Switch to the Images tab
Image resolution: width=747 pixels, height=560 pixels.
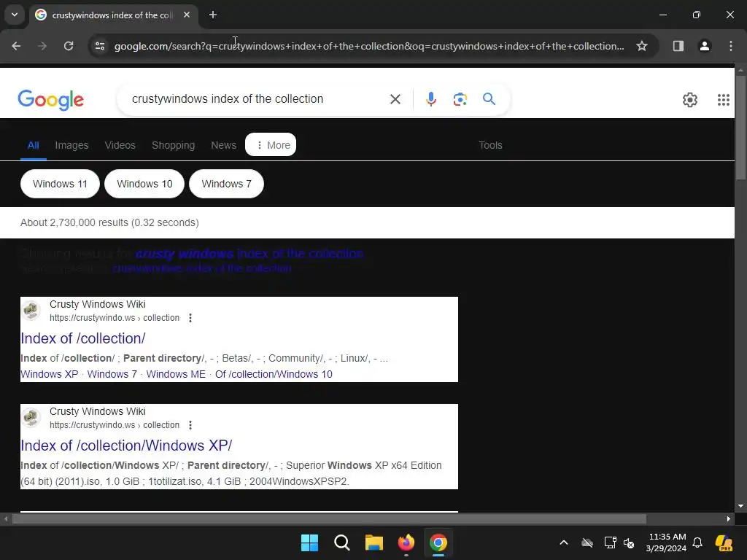(71, 145)
